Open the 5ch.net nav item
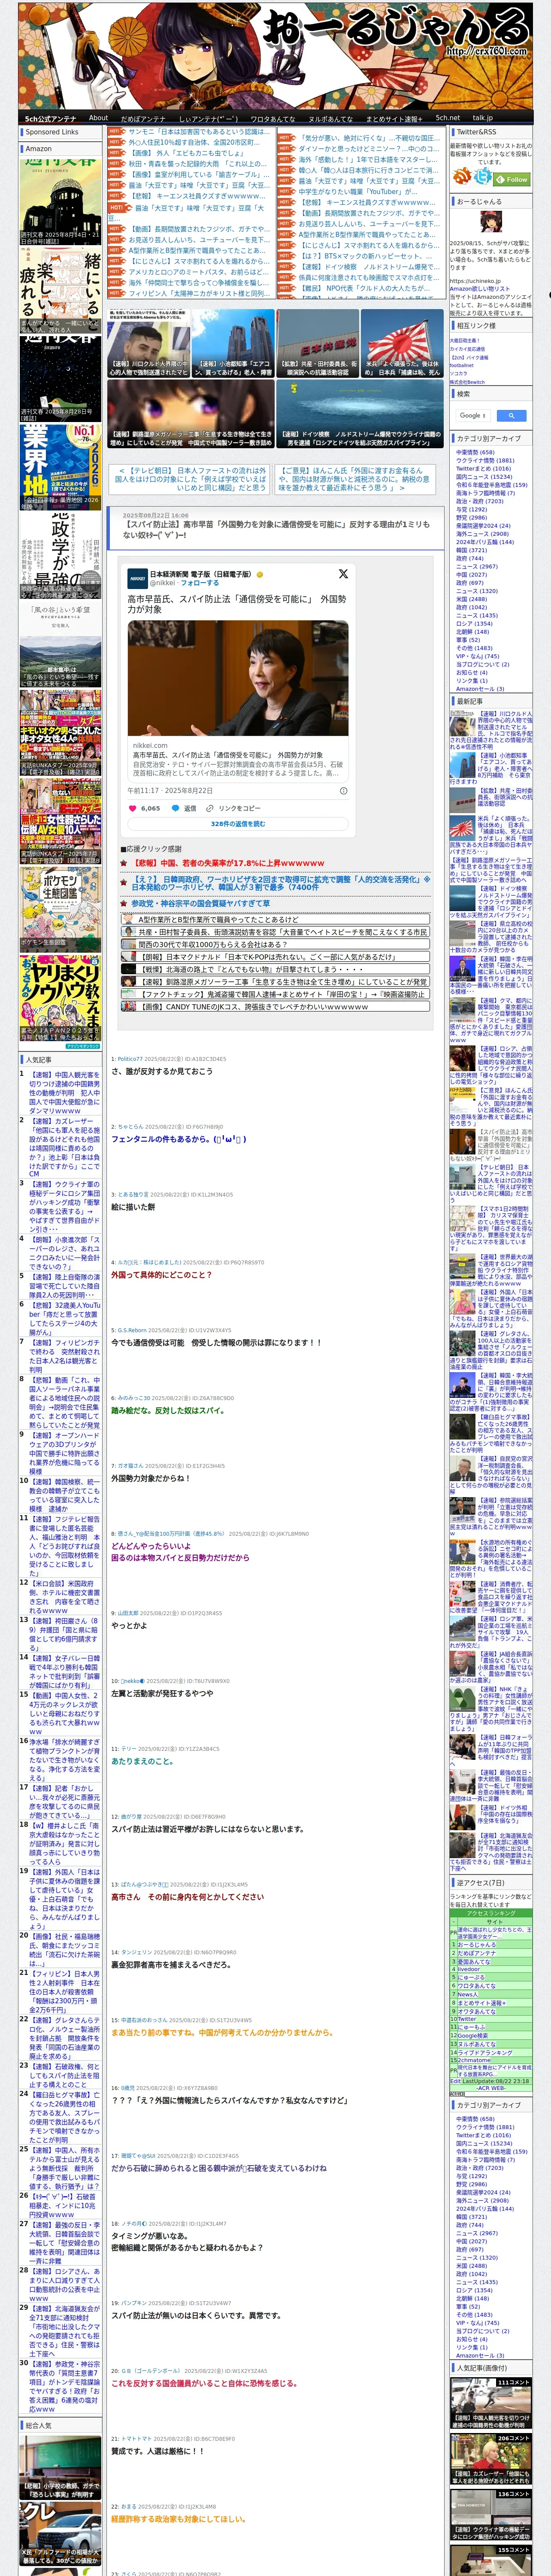This screenshot has height=2576, width=551. [x=447, y=118]
